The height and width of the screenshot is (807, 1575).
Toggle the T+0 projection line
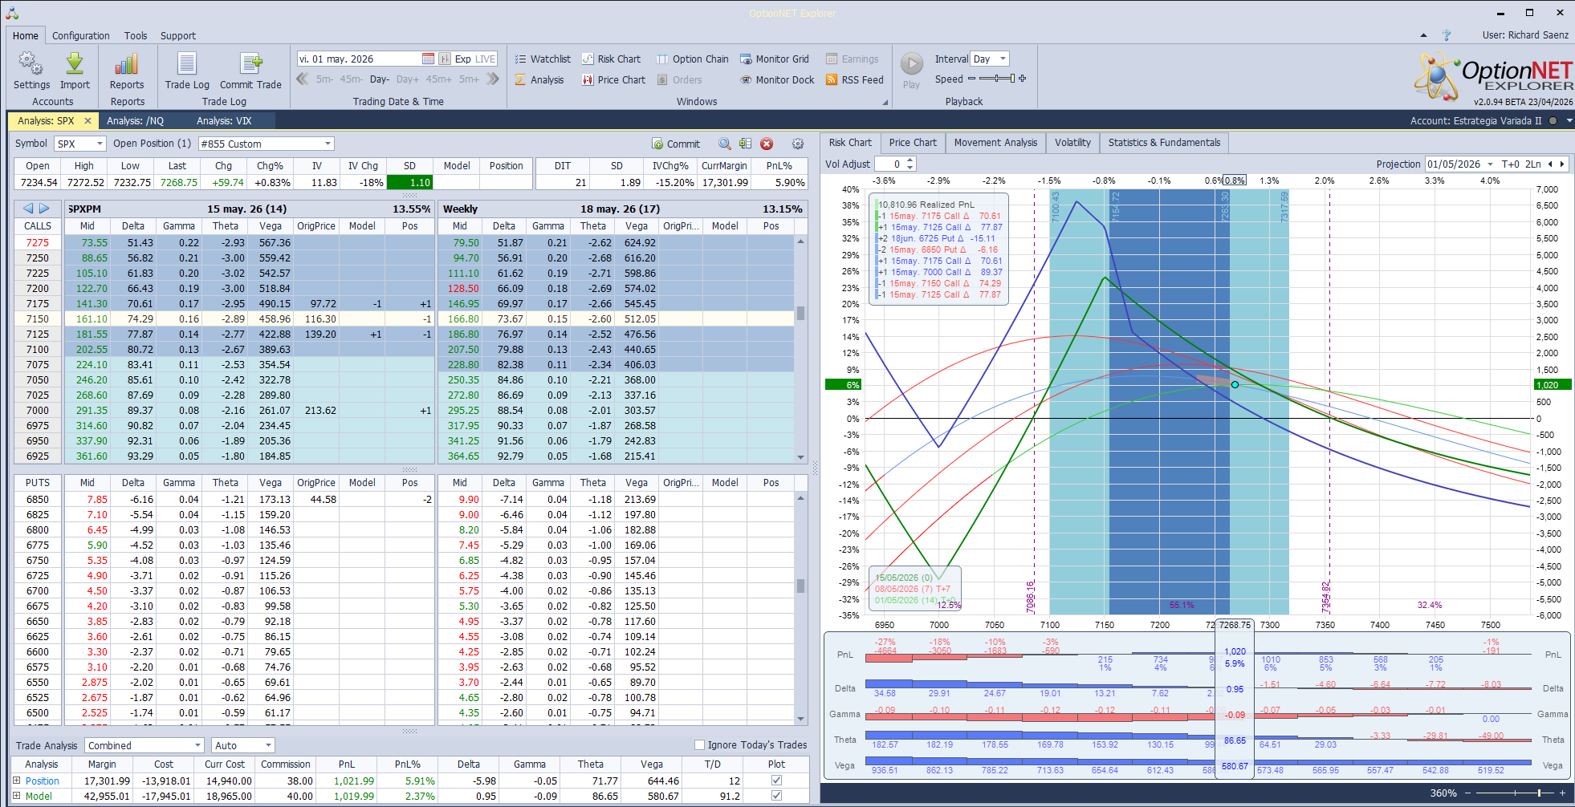coord(1511,164)
